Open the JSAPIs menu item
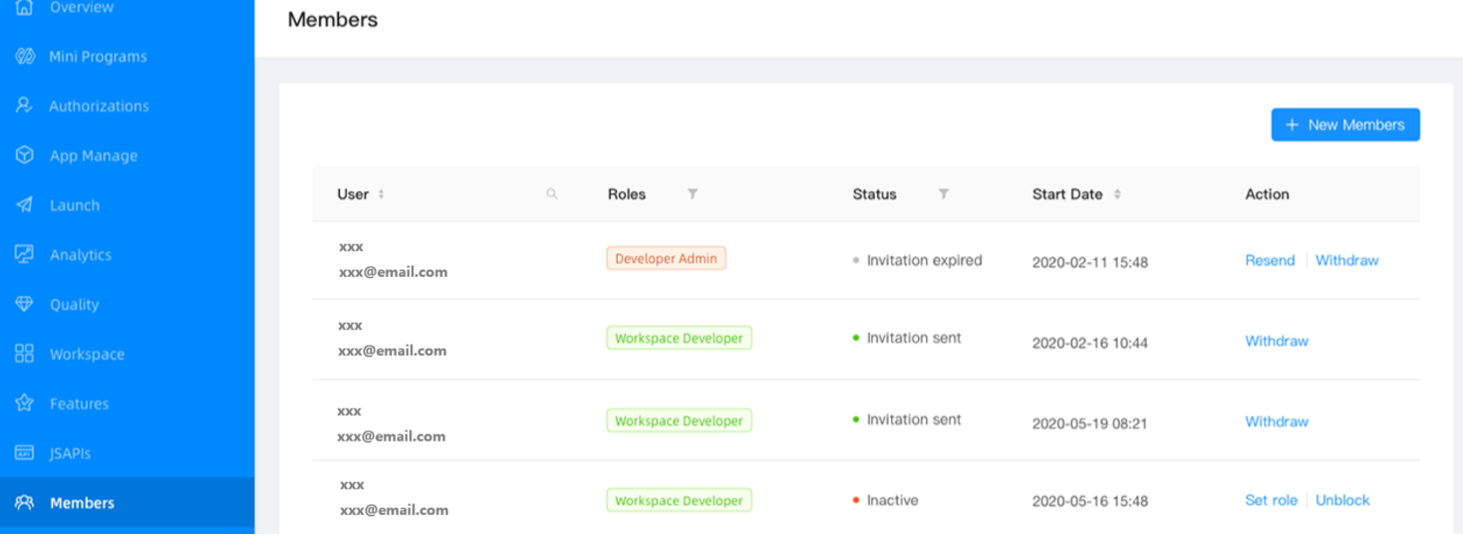1463x540 pixels. tap(70, 453)
